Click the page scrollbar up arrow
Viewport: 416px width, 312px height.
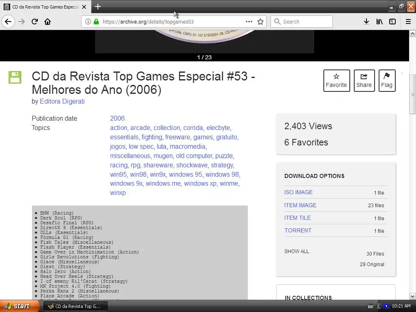412,33
